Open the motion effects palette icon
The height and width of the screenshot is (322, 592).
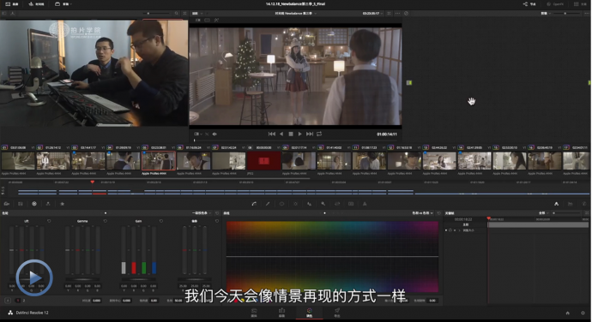62,204
